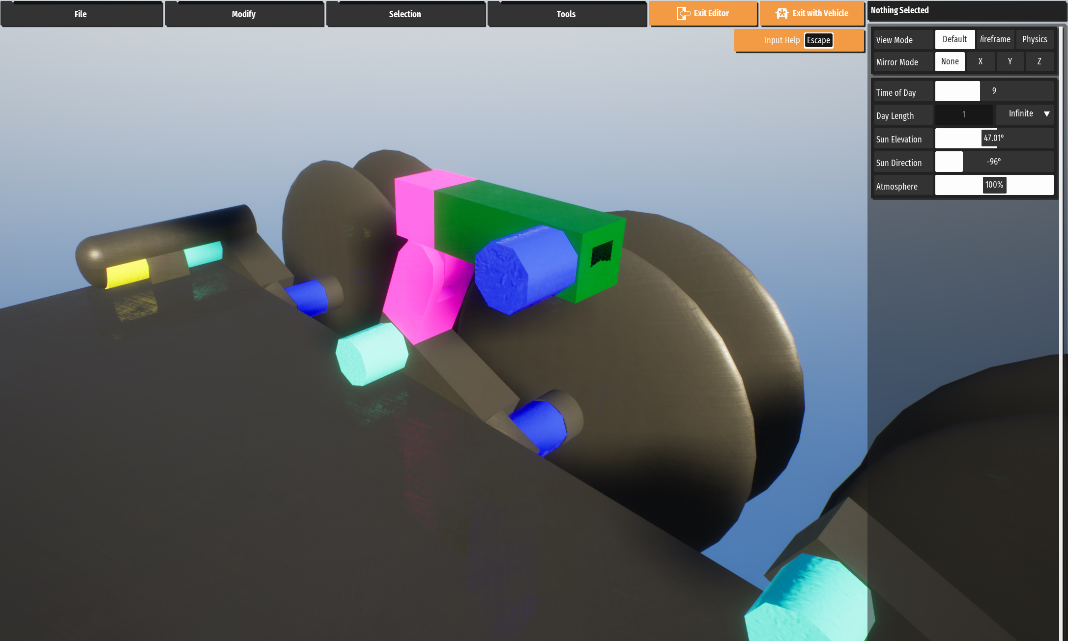Click the Exit with Vehicle car icon
1068x641 pixels.
point(782,13)
